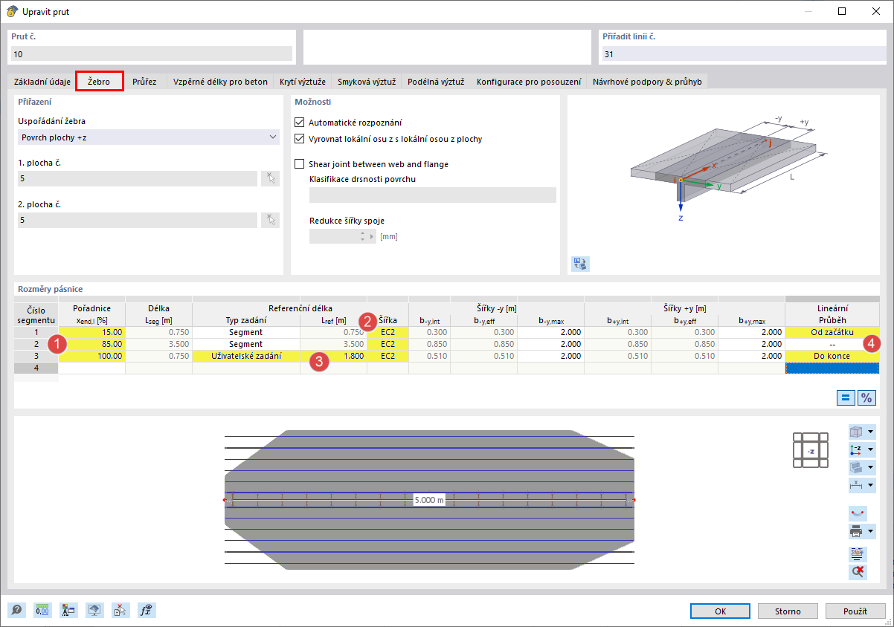The image size is (894, 627).
Task: Enable Shear joint between web and flange
Action: (x=300, y=164)
